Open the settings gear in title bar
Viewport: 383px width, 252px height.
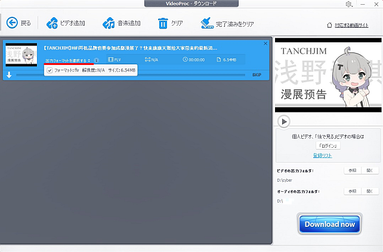pyautogui.click(x=348, y=4)
